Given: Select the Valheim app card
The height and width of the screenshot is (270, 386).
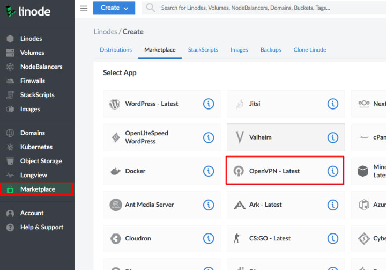Looking at the screenshot, I should coord(286,137).
